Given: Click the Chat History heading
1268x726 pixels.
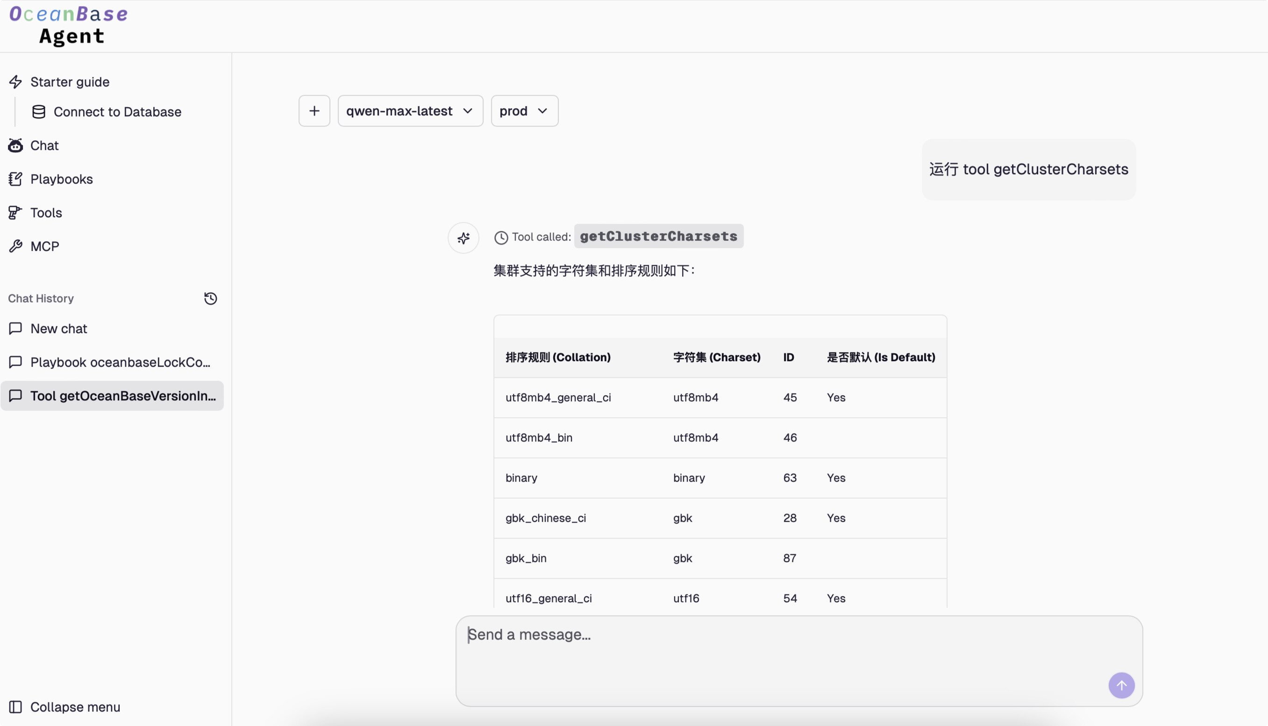Looking at the screenshot, I should pos(41,298).
